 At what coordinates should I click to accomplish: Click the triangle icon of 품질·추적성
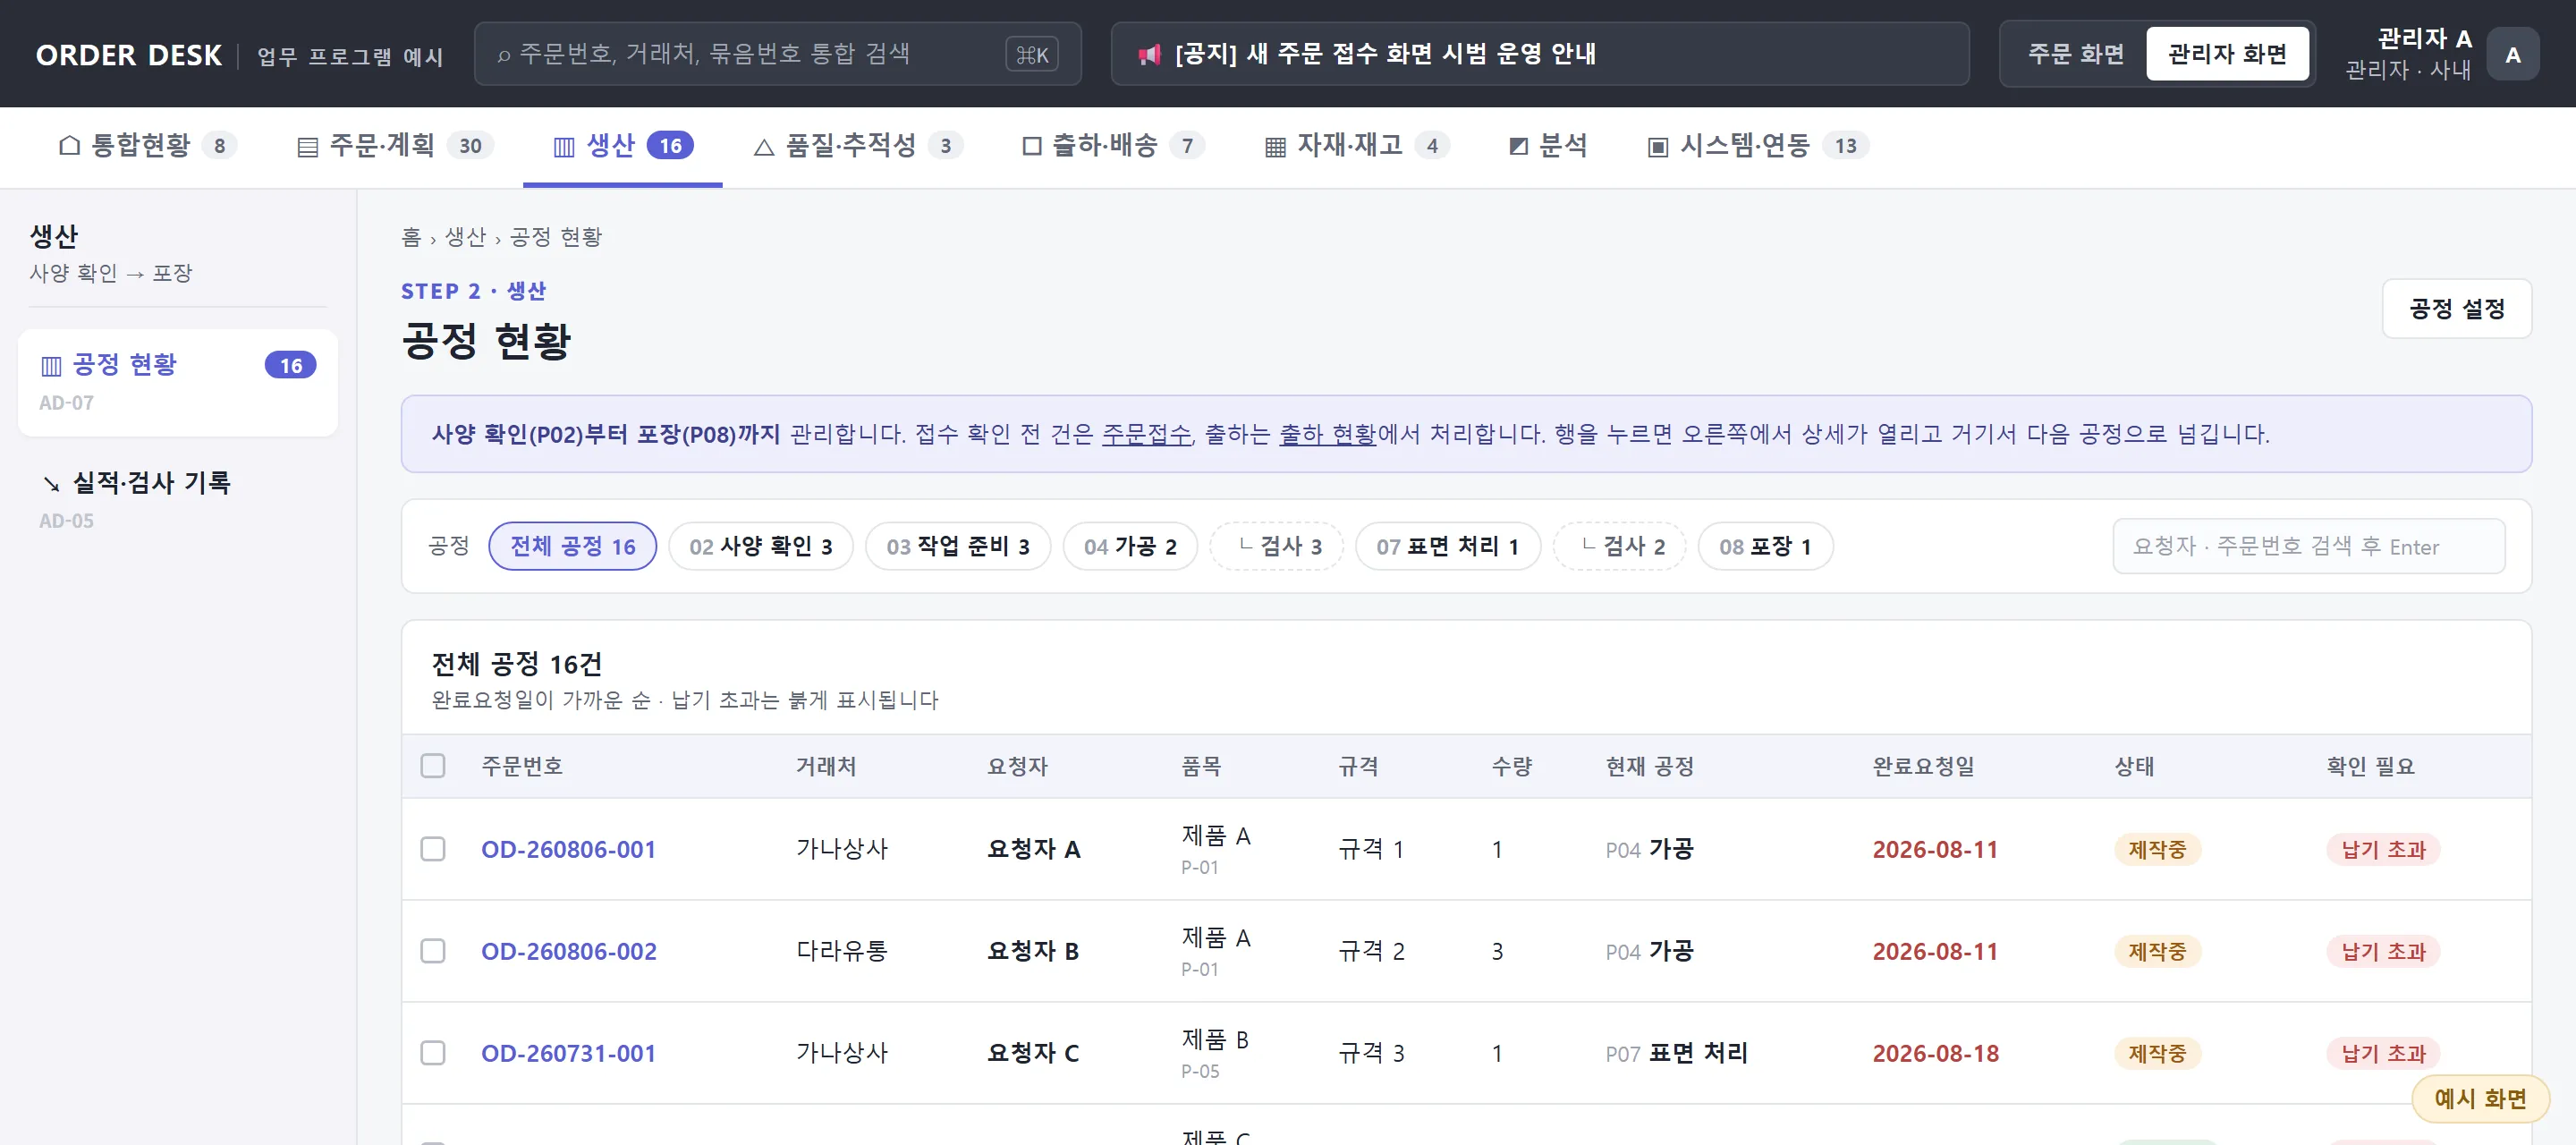point(763,146)
